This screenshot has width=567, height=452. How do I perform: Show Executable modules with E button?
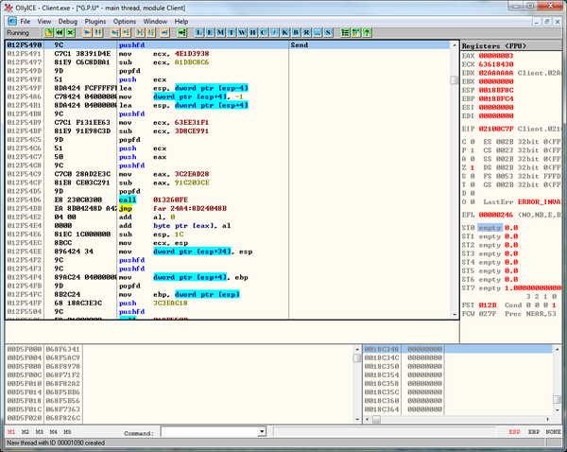click(211, 31)
